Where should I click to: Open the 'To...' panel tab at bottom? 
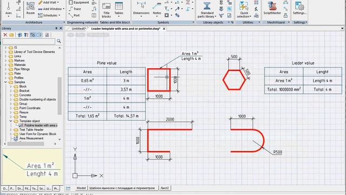35,188
